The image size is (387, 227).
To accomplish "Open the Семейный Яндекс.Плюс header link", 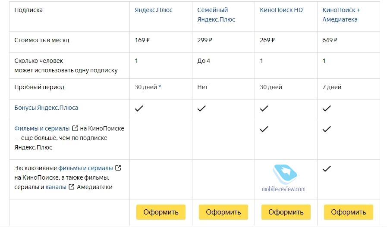I will click(x=216, y=15).
